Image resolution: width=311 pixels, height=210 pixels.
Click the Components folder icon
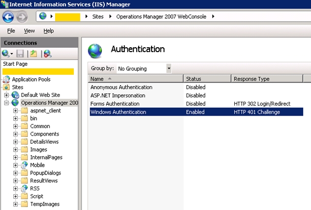coord(25,134)
